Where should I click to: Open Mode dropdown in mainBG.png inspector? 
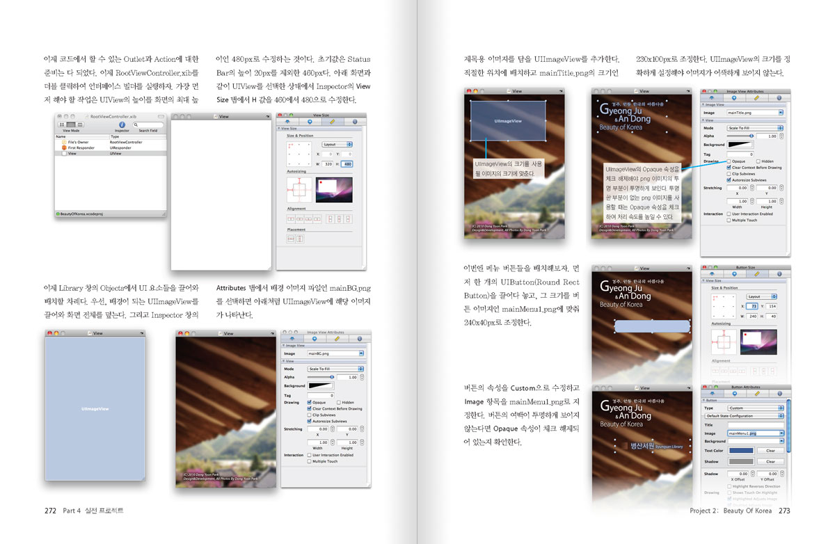[x=335, y=369]
